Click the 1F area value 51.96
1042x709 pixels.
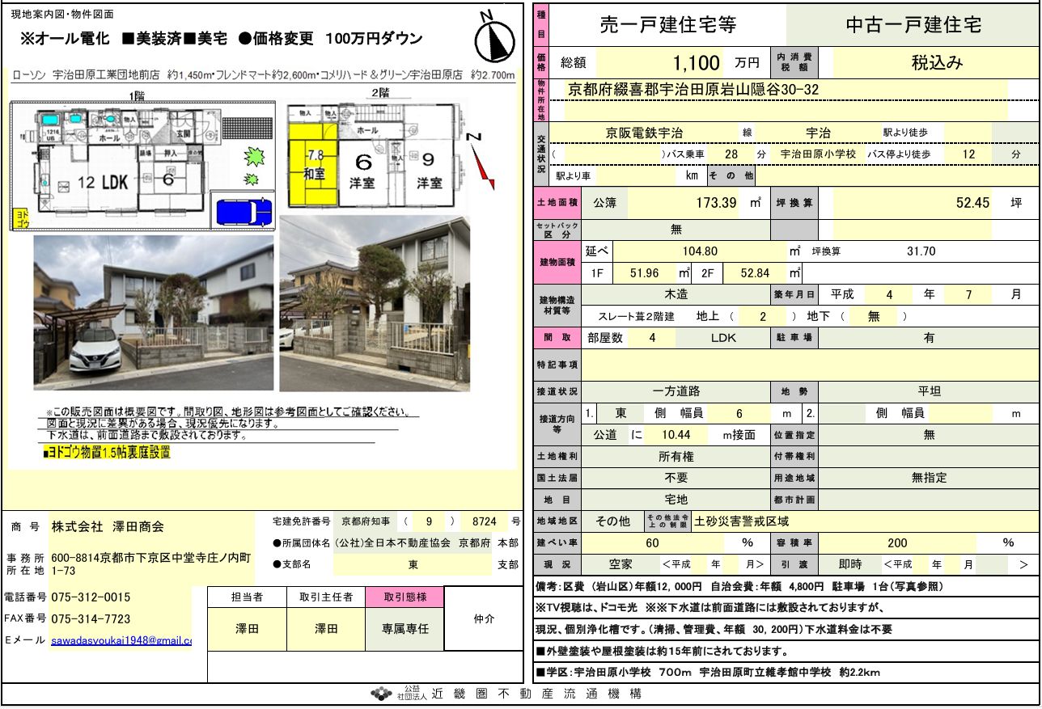pyautogui.click(x=644, y=273)
